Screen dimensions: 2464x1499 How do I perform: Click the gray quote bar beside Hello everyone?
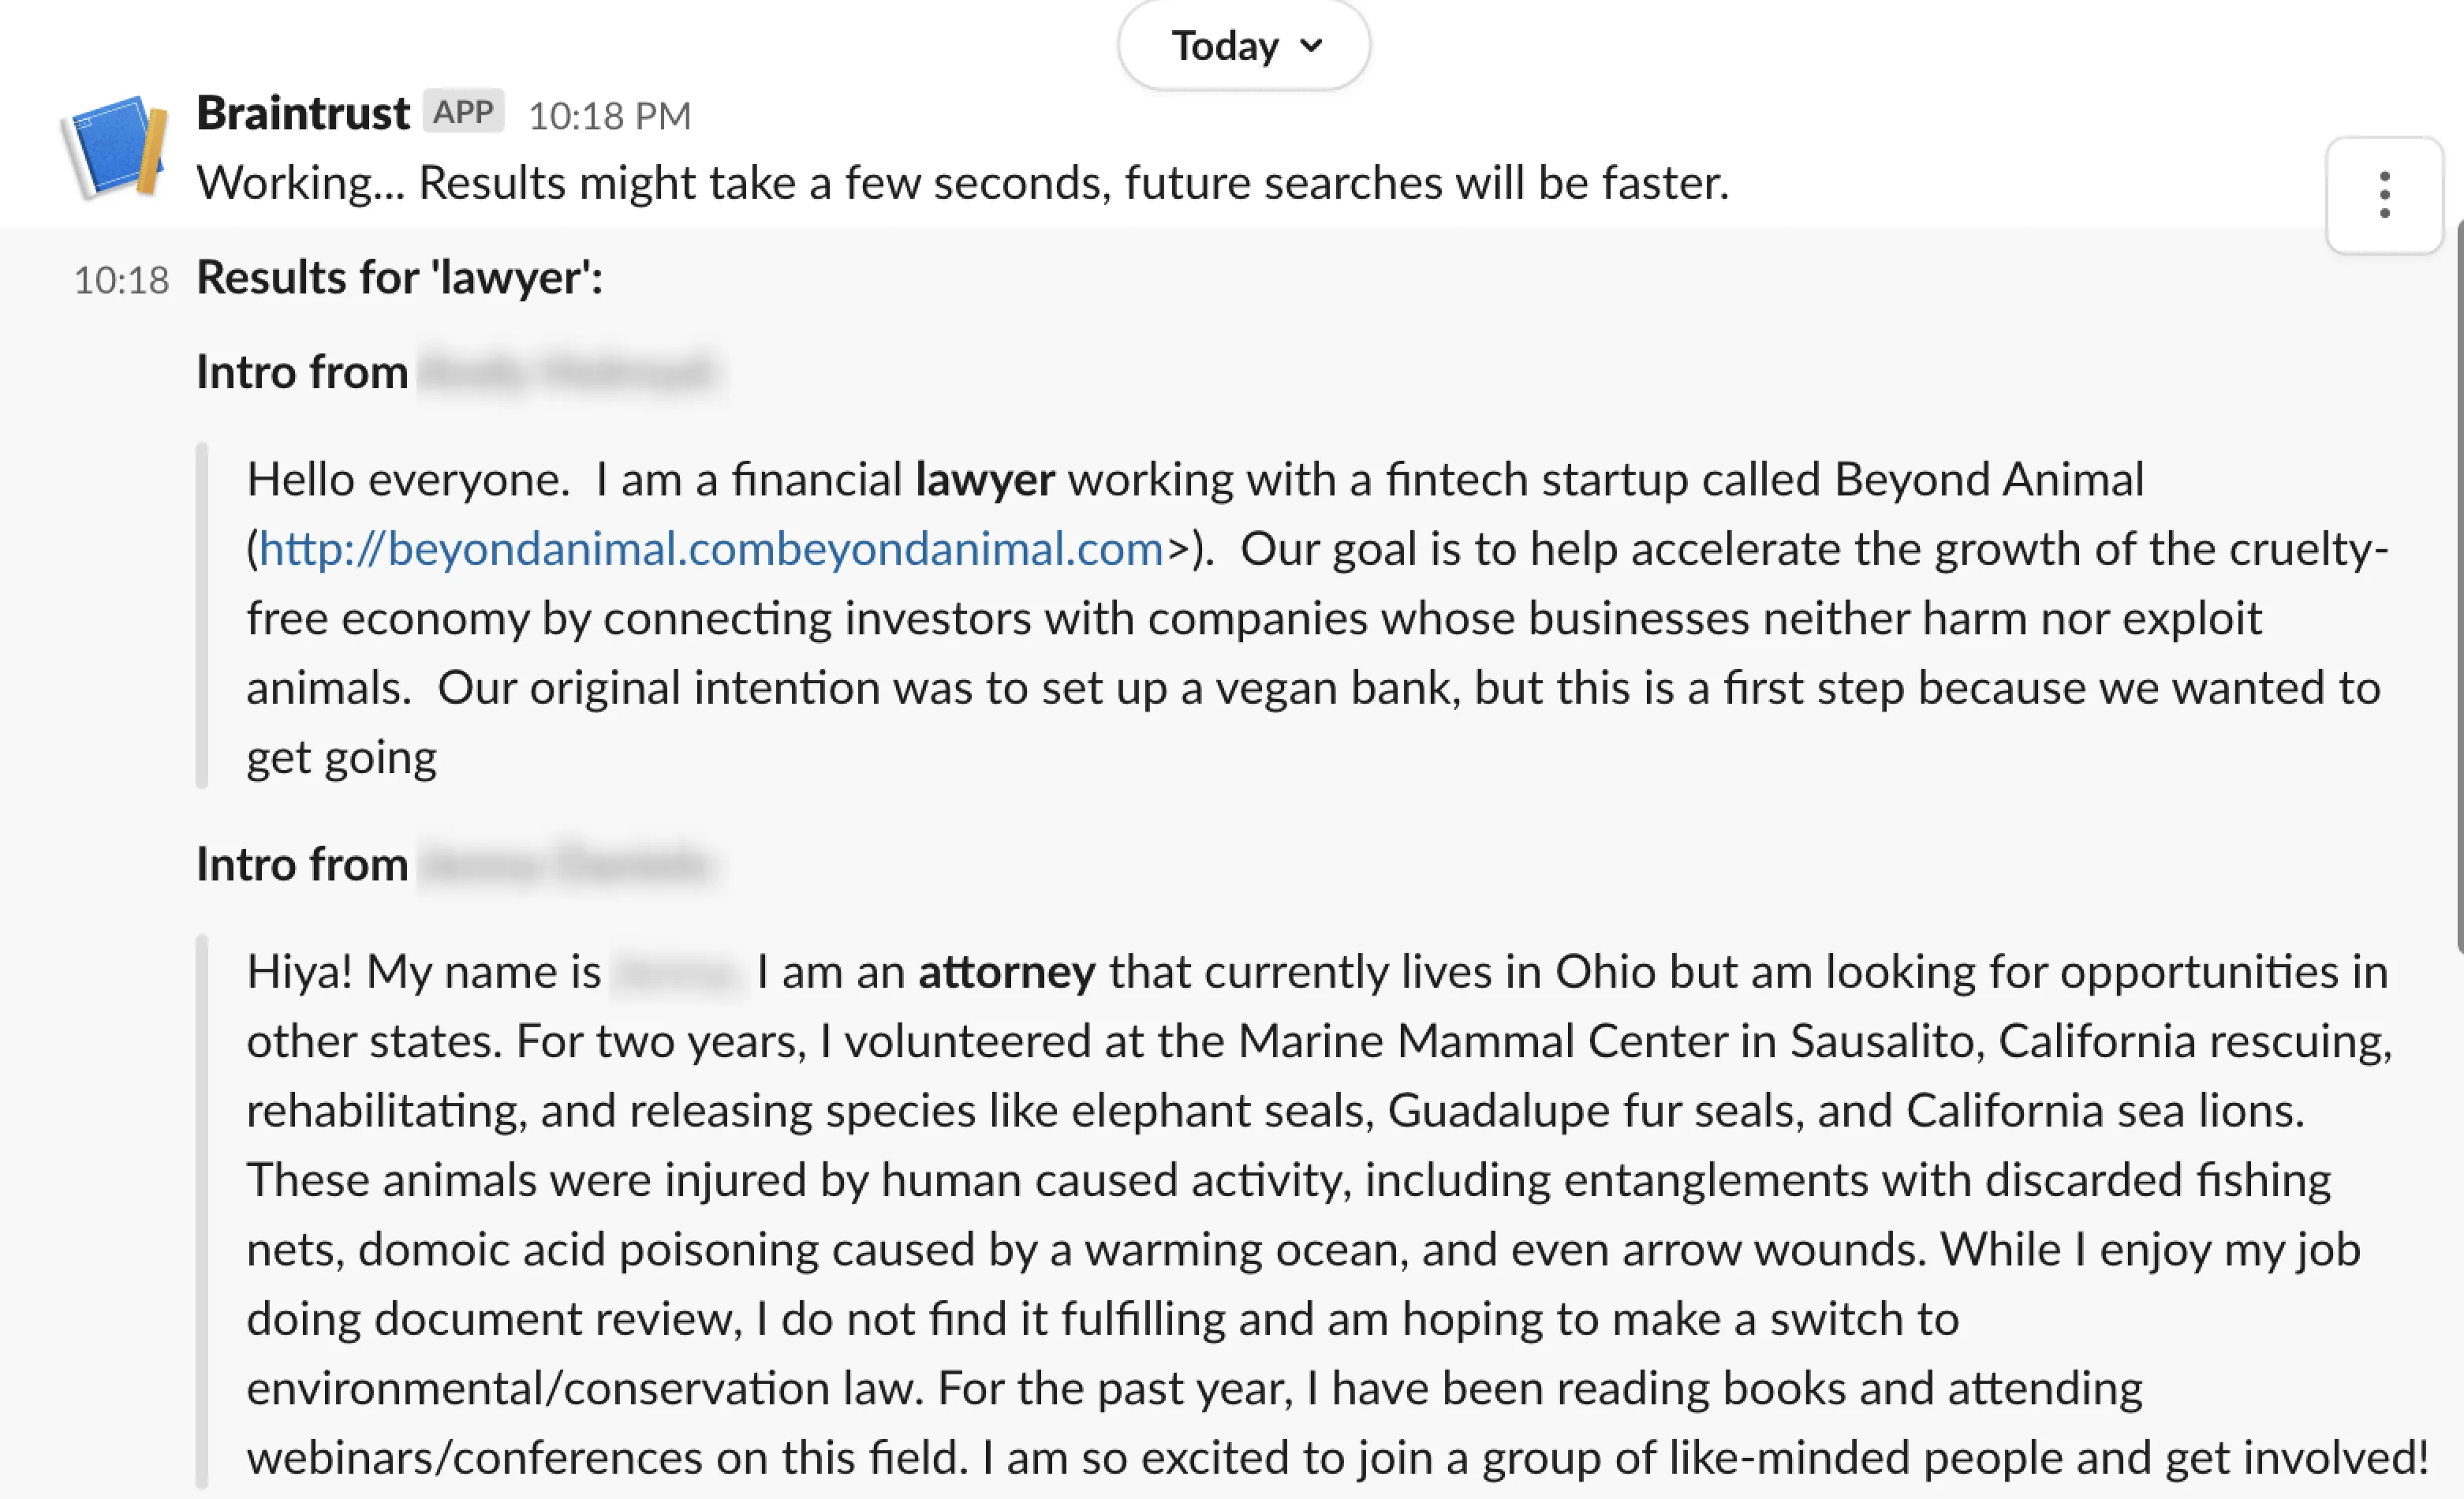pyautogui.click(x=202, y=616)
